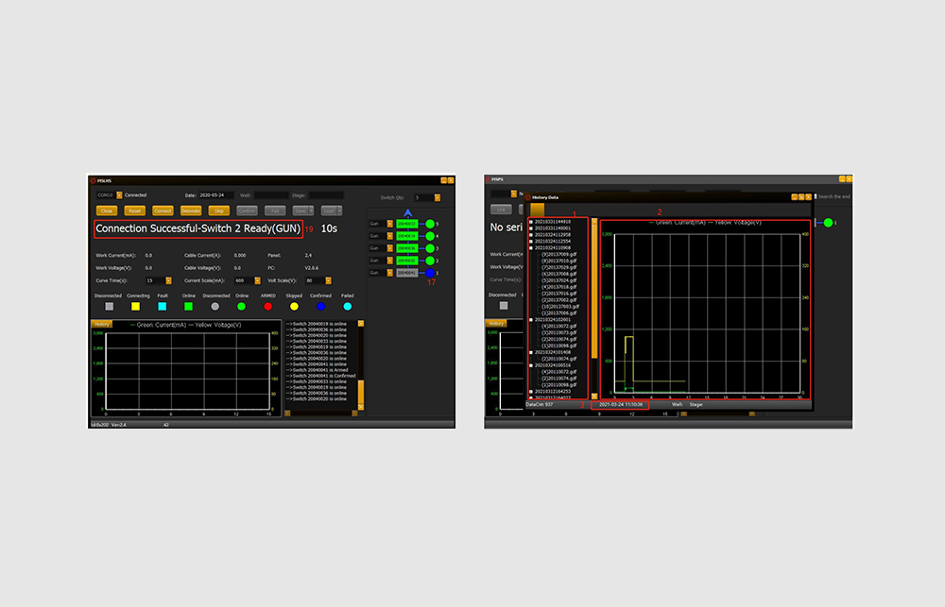The height and width of the screenshot is (607, 945).
Task: Click the green status circle for switch 3
Action: click(430, 248)
